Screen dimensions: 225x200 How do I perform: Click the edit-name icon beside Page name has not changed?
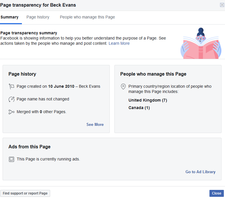(x=12, y=99)
